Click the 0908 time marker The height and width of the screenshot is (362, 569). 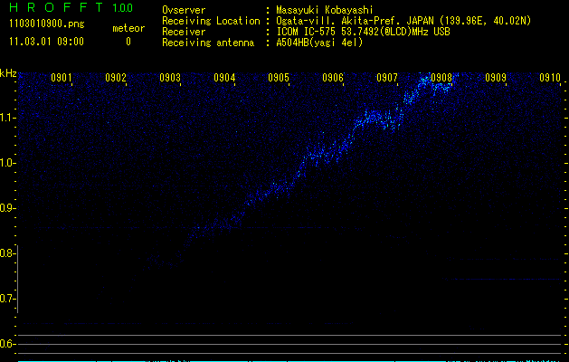point(441,78)
